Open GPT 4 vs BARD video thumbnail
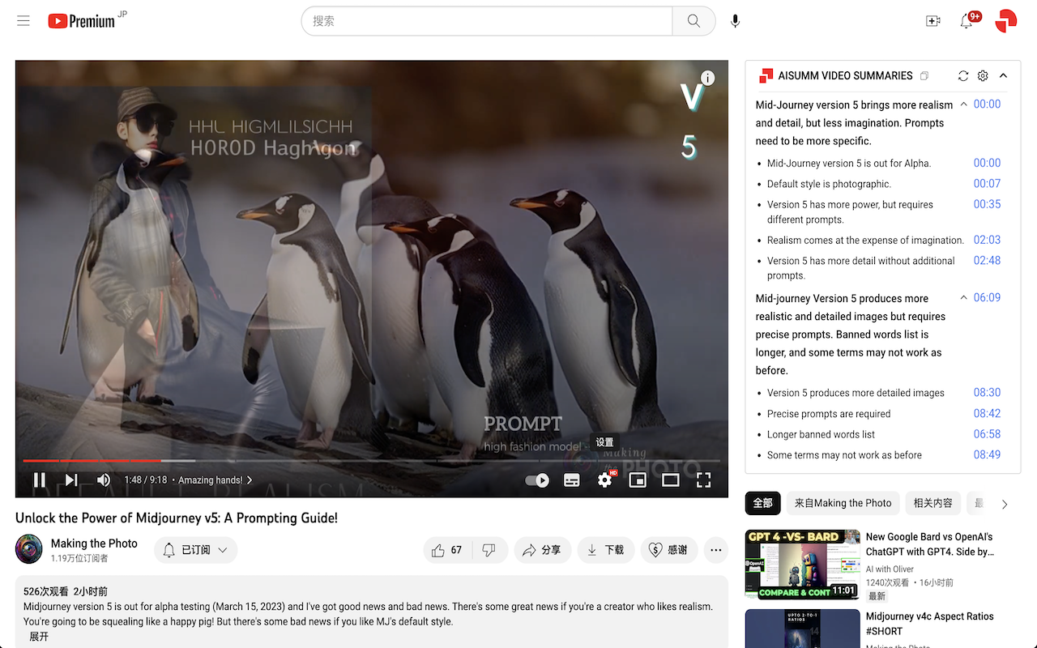 click(802, 564)
